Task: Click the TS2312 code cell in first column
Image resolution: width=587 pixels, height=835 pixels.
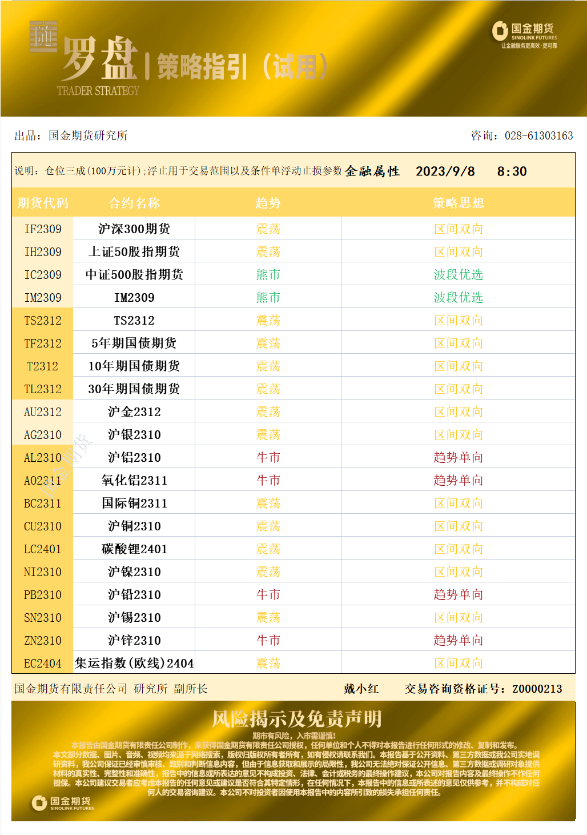Action: [x=43, y=320]
